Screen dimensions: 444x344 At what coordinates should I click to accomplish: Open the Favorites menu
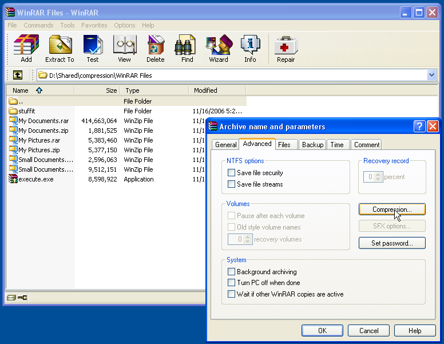click(x=94, y=25)
